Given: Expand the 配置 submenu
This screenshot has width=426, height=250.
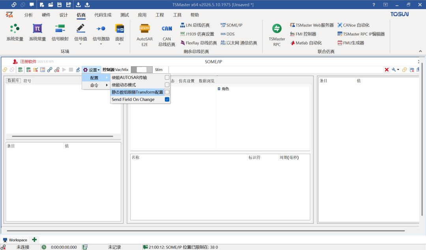Looking at the screenshot, I should [x=96, y=78].
